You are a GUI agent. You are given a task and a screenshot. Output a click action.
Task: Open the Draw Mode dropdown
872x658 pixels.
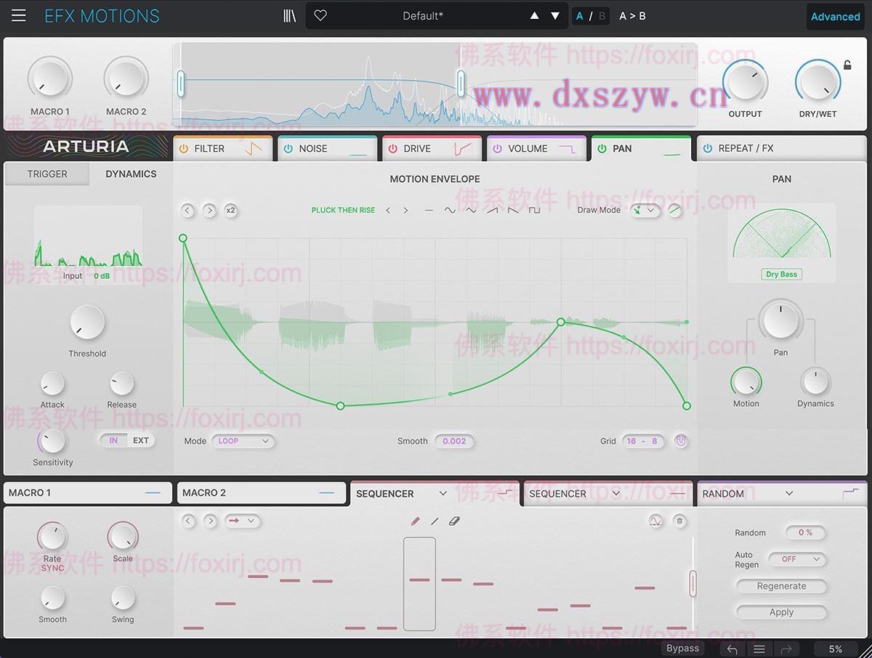coord(645,211)
